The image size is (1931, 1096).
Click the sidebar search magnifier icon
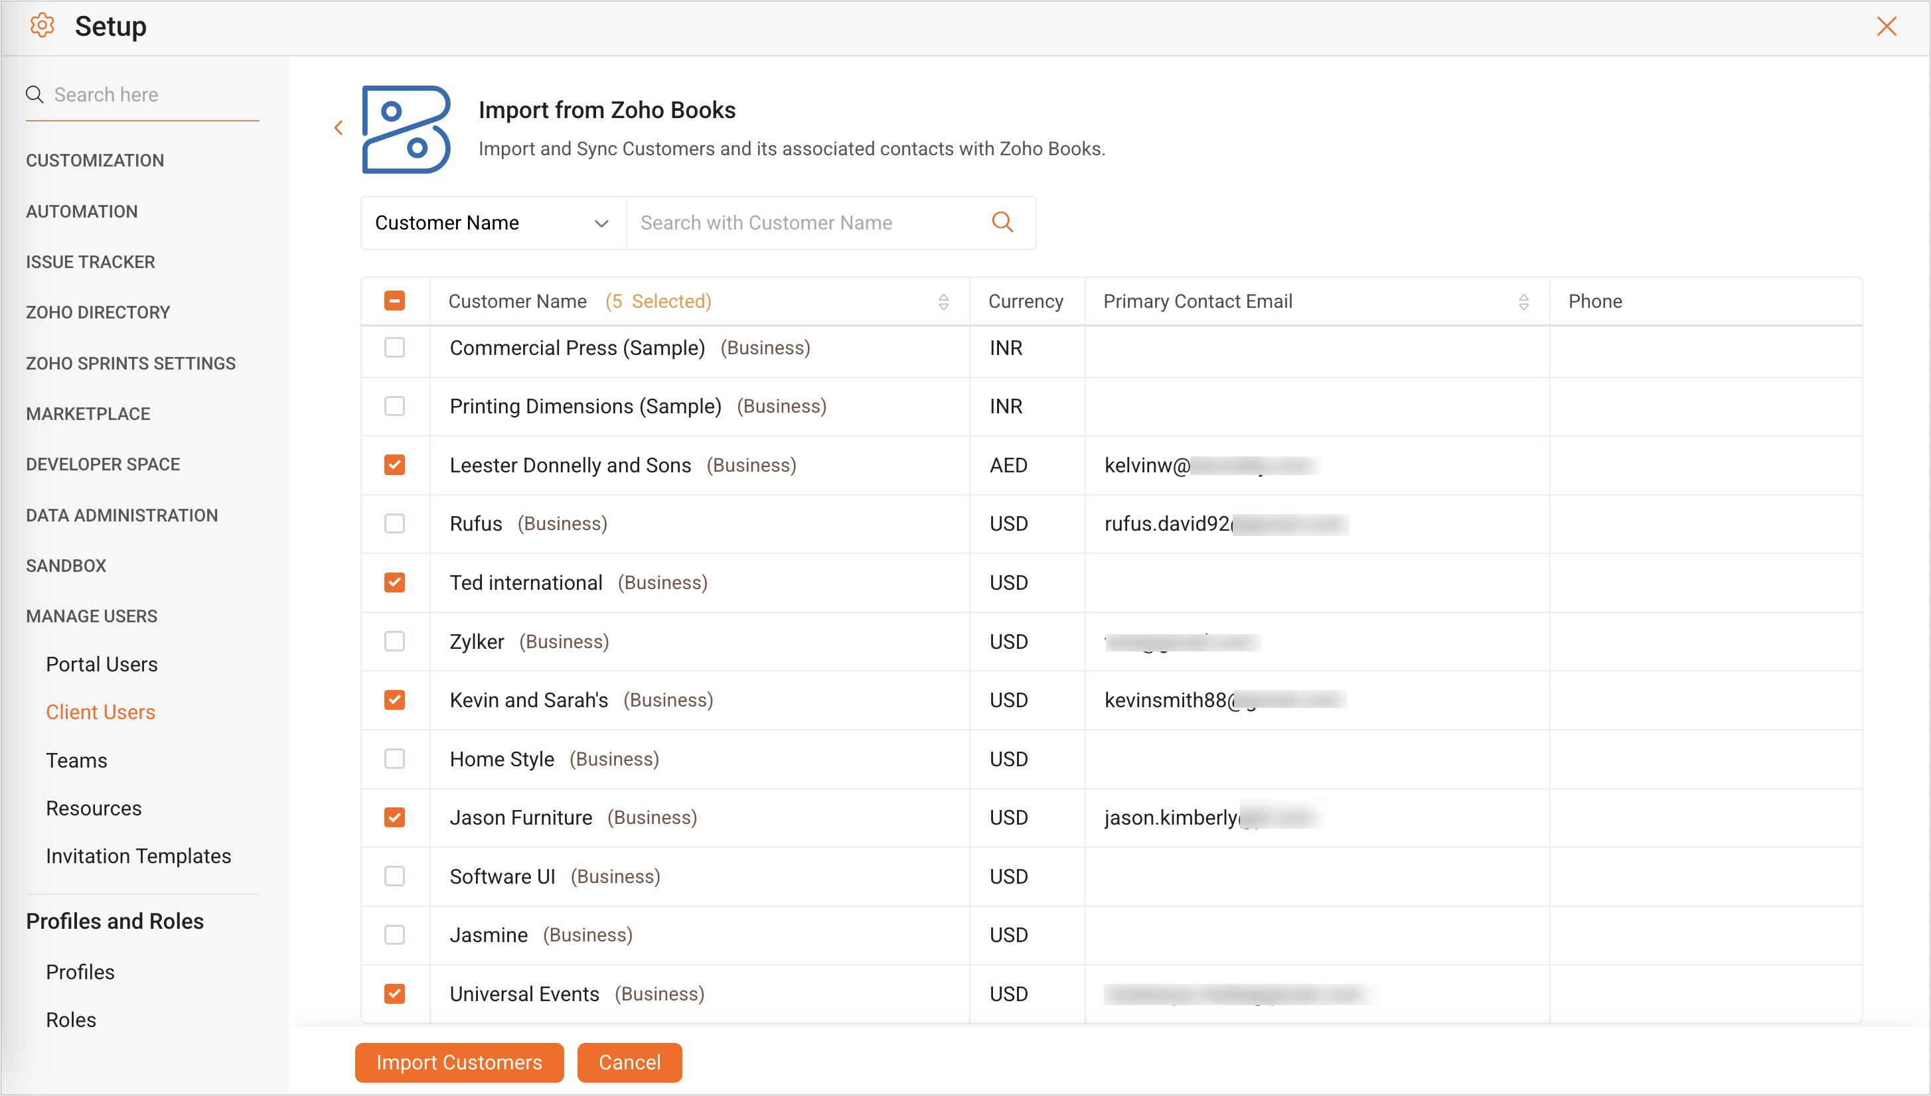tap(35, 95)
